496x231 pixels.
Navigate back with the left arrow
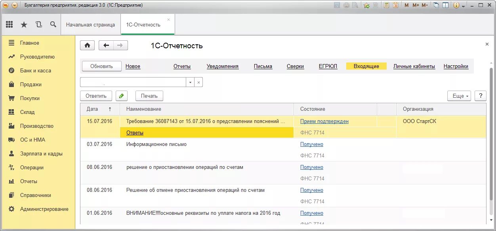106,45
